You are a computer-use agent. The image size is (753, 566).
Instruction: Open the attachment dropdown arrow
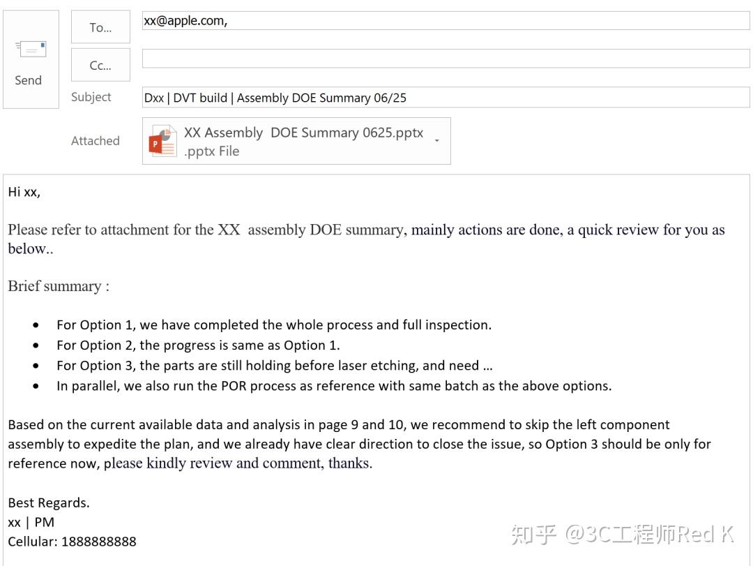437,140
